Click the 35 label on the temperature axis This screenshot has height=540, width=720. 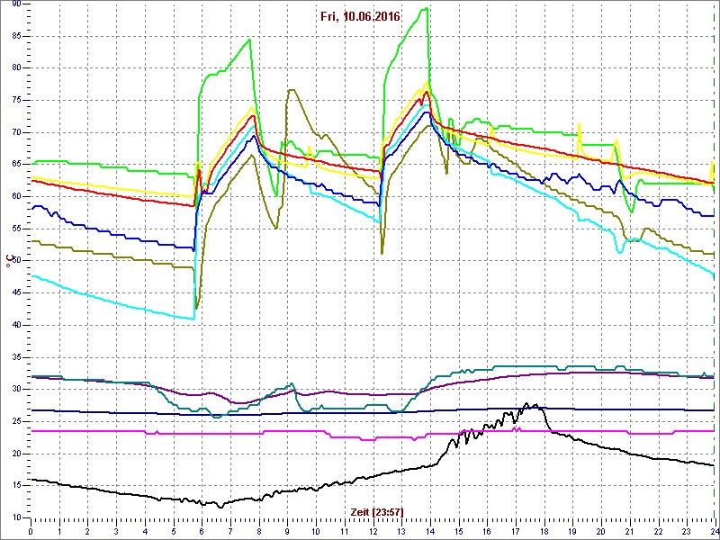click(x=16, y=357)
